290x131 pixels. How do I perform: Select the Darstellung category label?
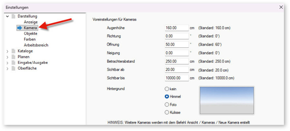tap(27, 16)
